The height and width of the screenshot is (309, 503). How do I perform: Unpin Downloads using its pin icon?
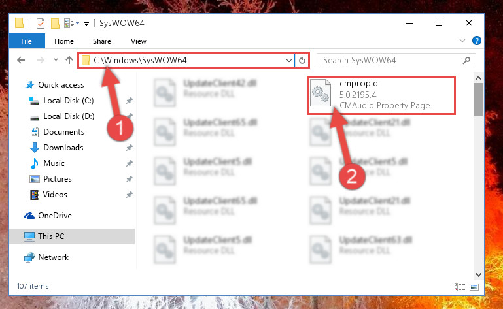point(130,148)
